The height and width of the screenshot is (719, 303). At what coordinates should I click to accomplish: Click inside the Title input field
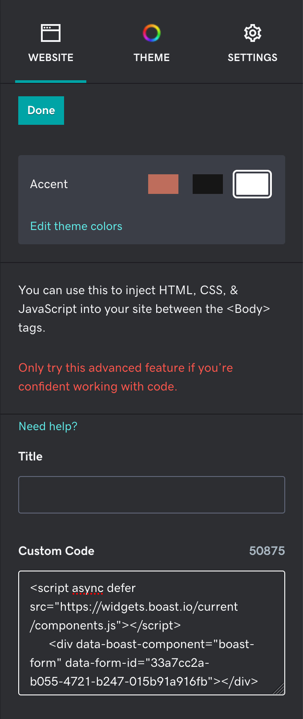pyautogui.click(x=151, y=494)
